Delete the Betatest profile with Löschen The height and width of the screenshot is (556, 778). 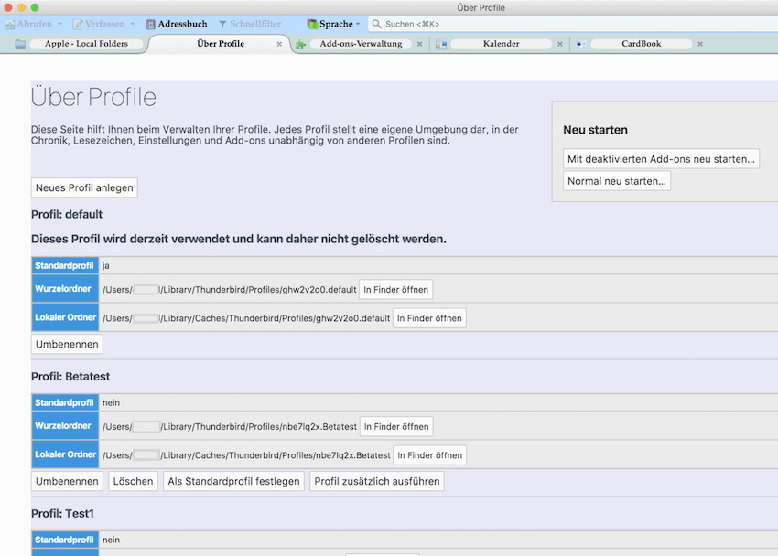[133, 481]
